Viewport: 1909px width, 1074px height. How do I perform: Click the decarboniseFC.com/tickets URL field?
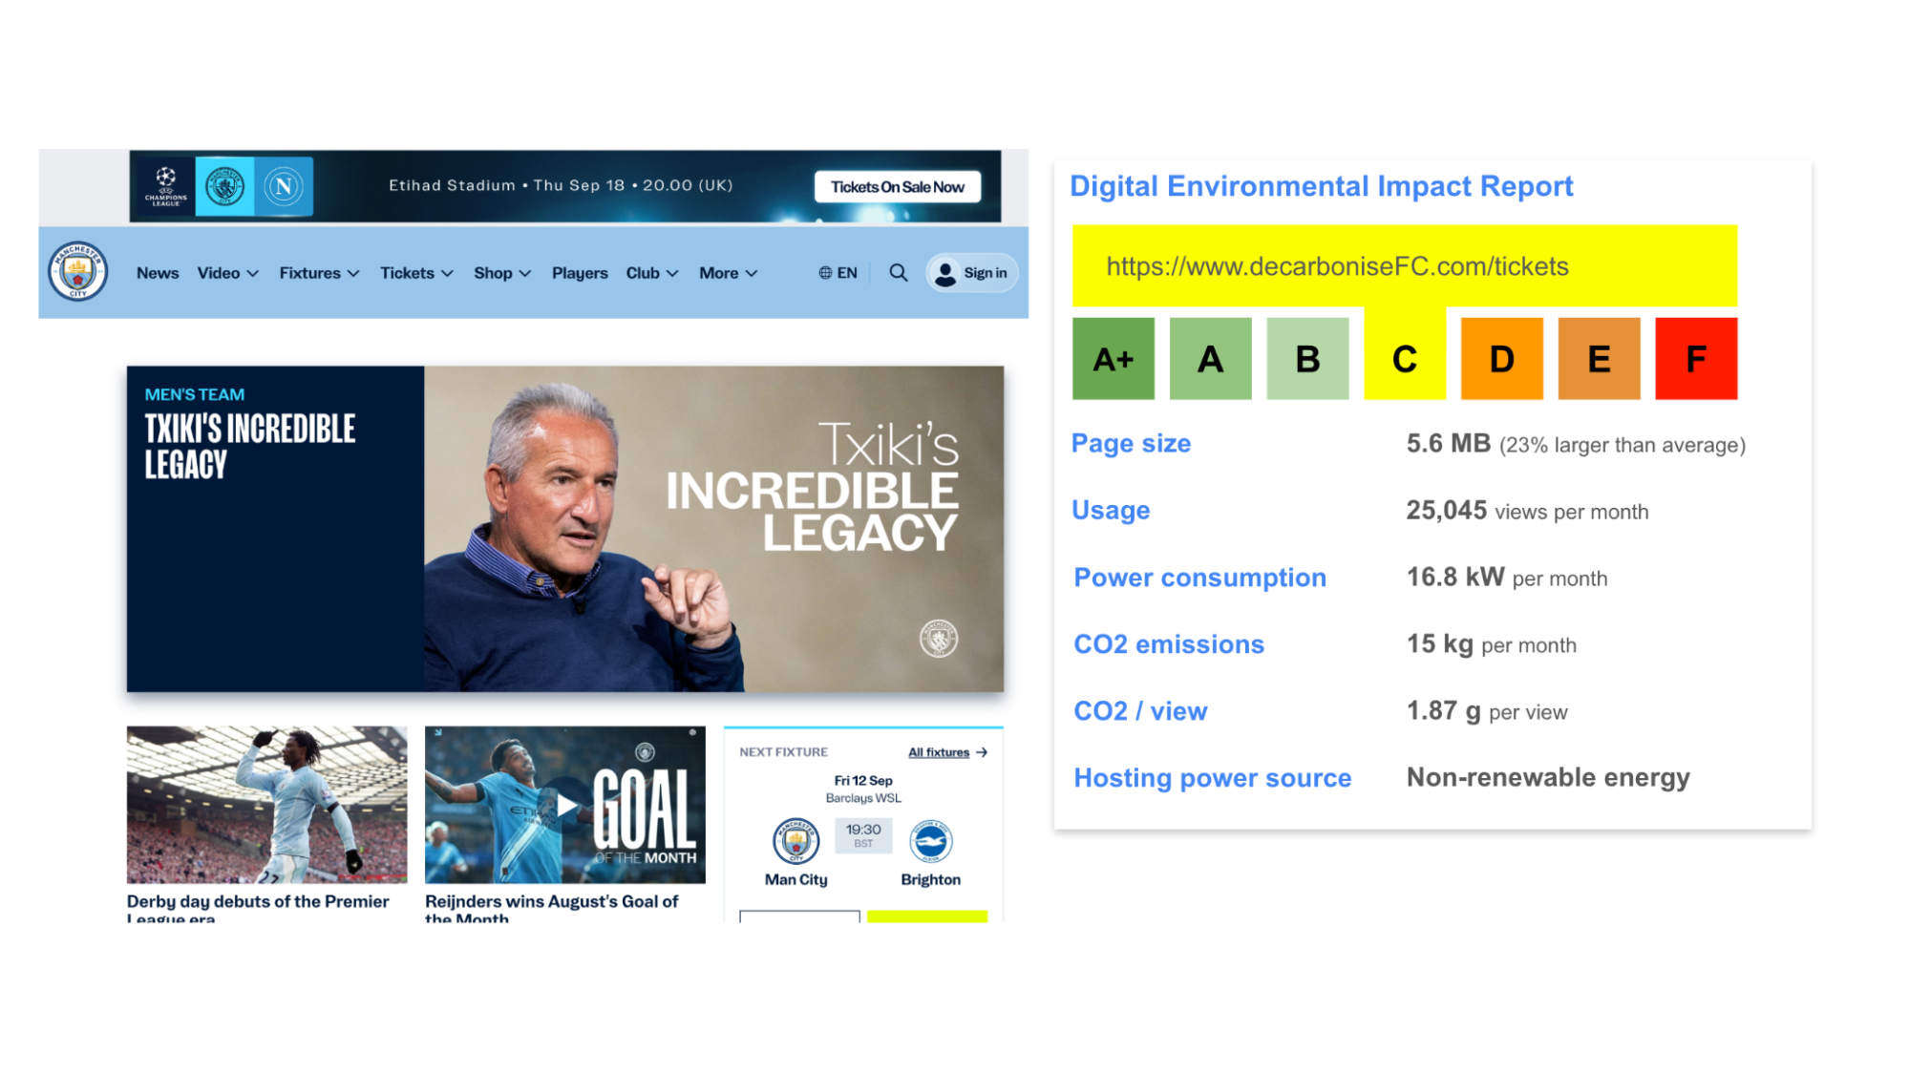[1405, 266]
